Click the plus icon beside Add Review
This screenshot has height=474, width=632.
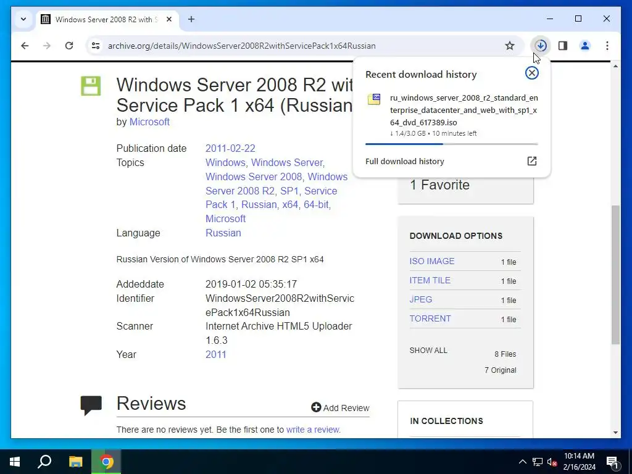point(316,407)
